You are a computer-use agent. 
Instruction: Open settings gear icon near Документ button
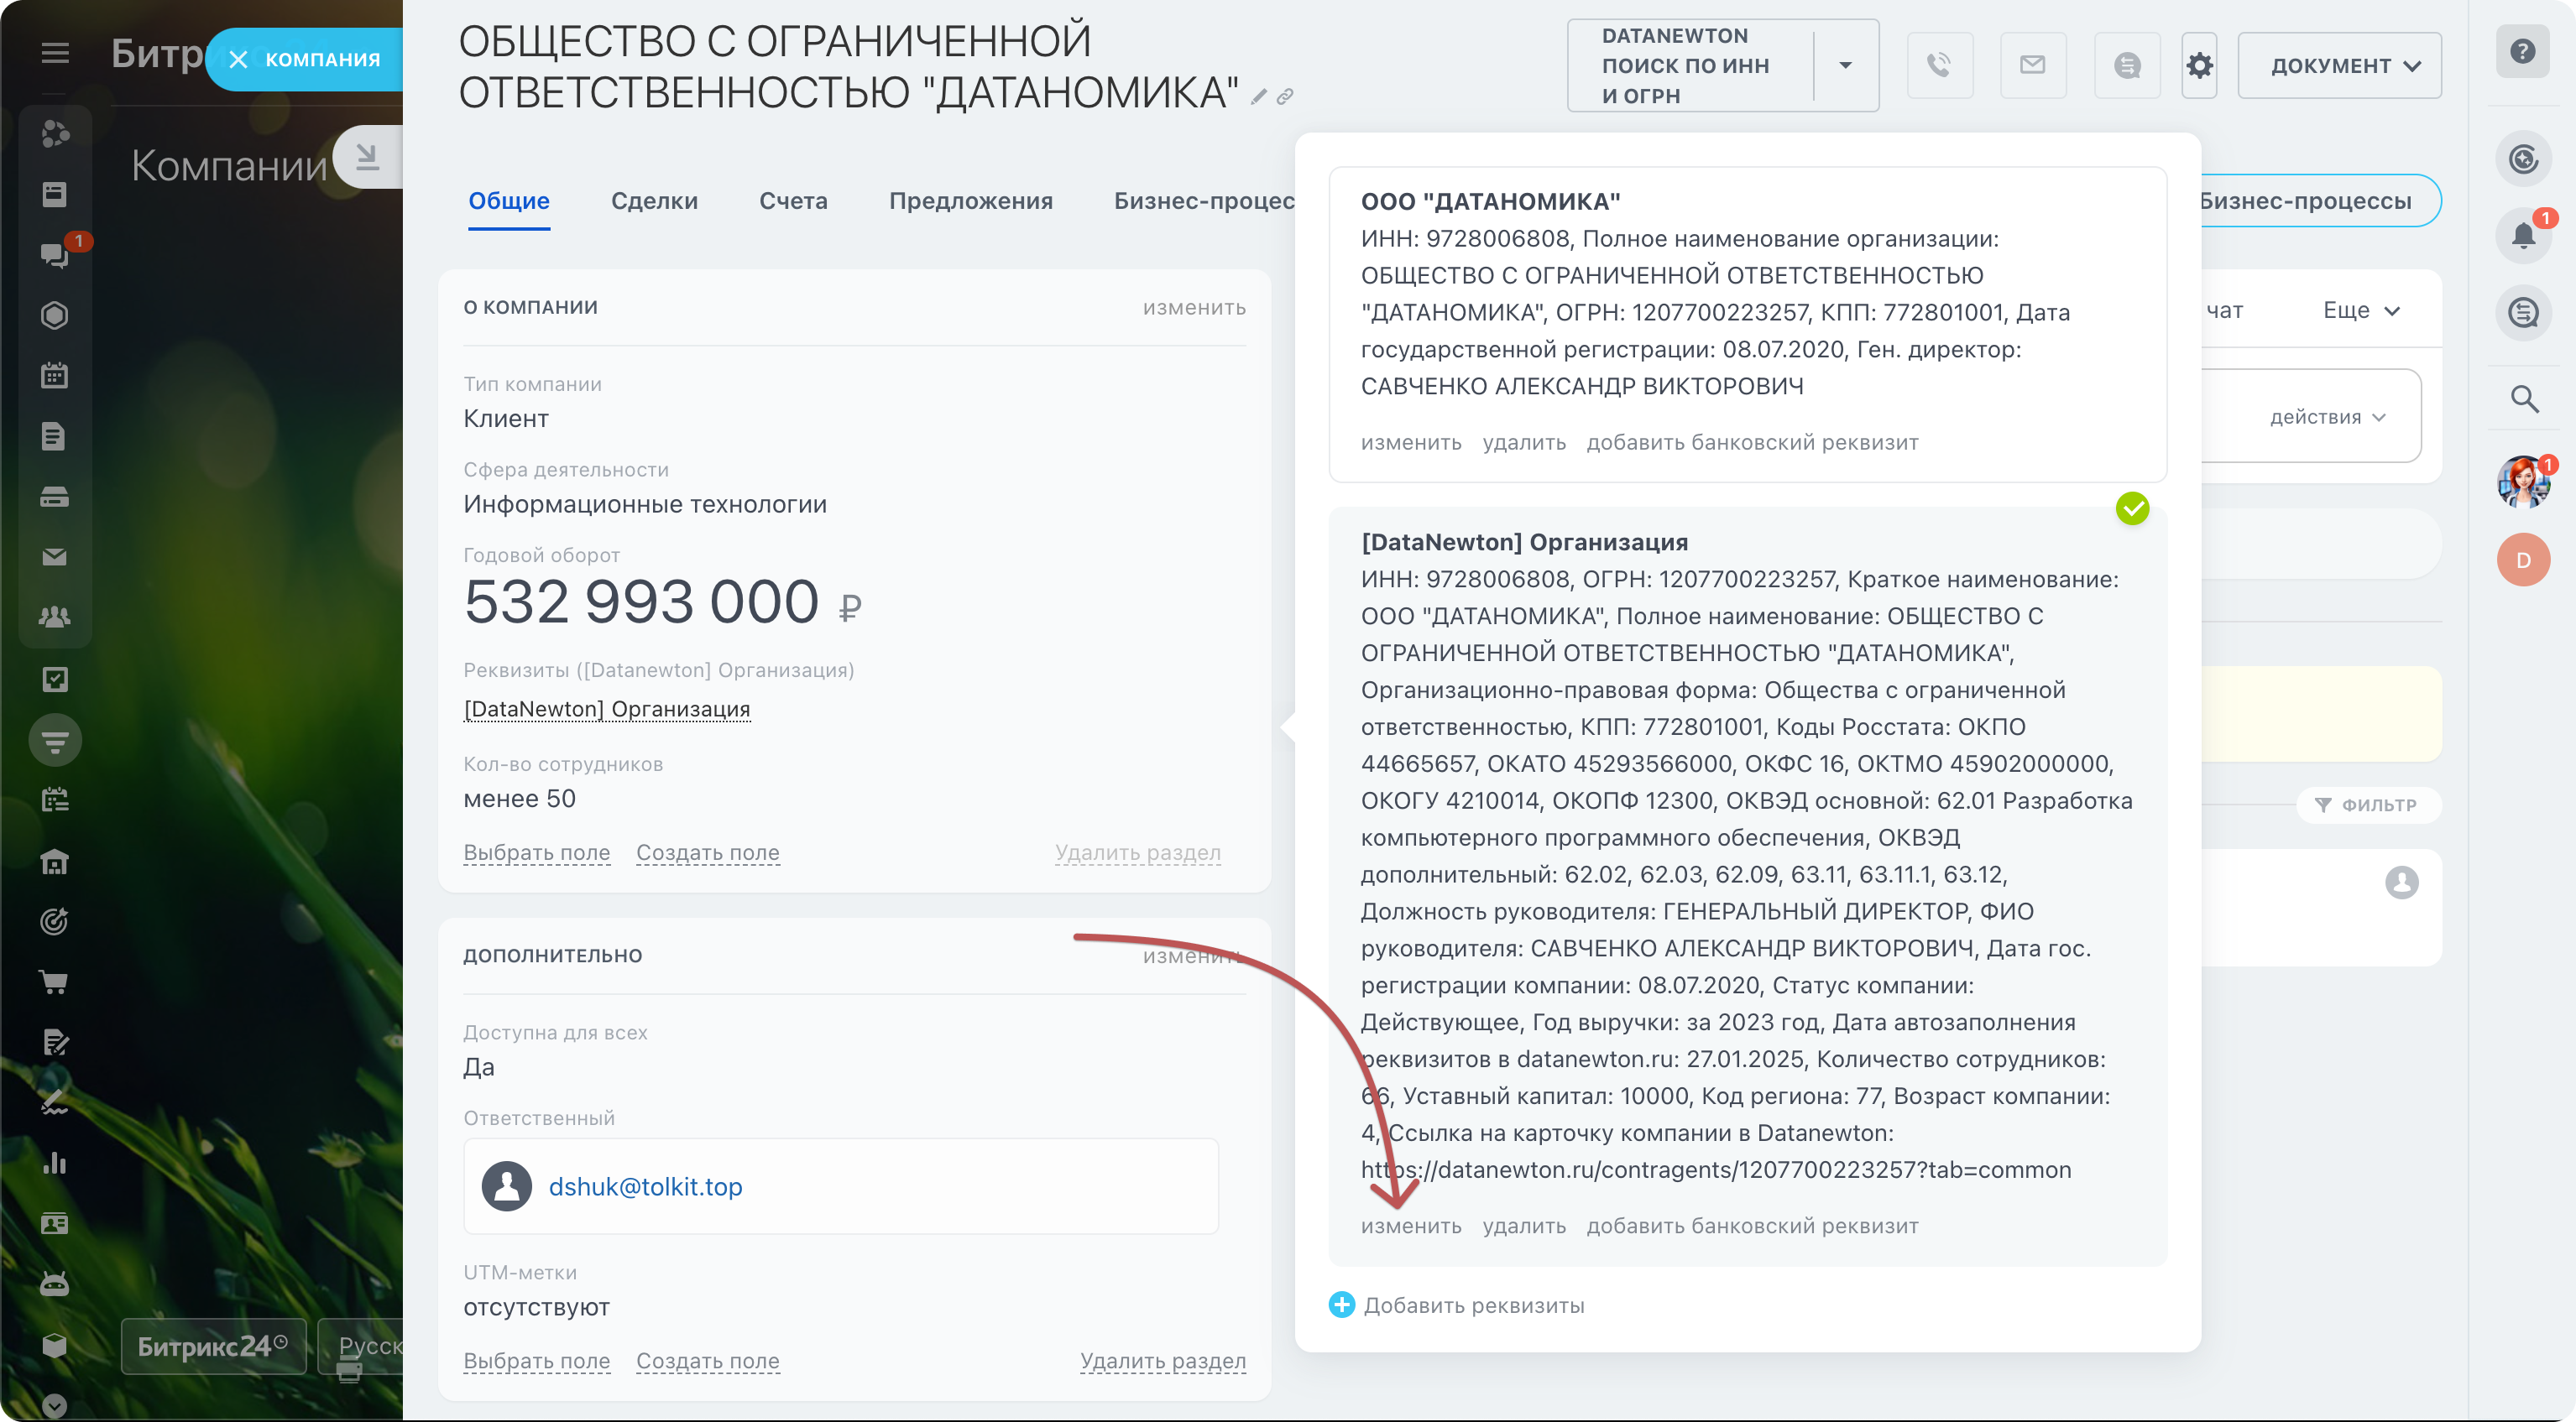pos(2199,66)
